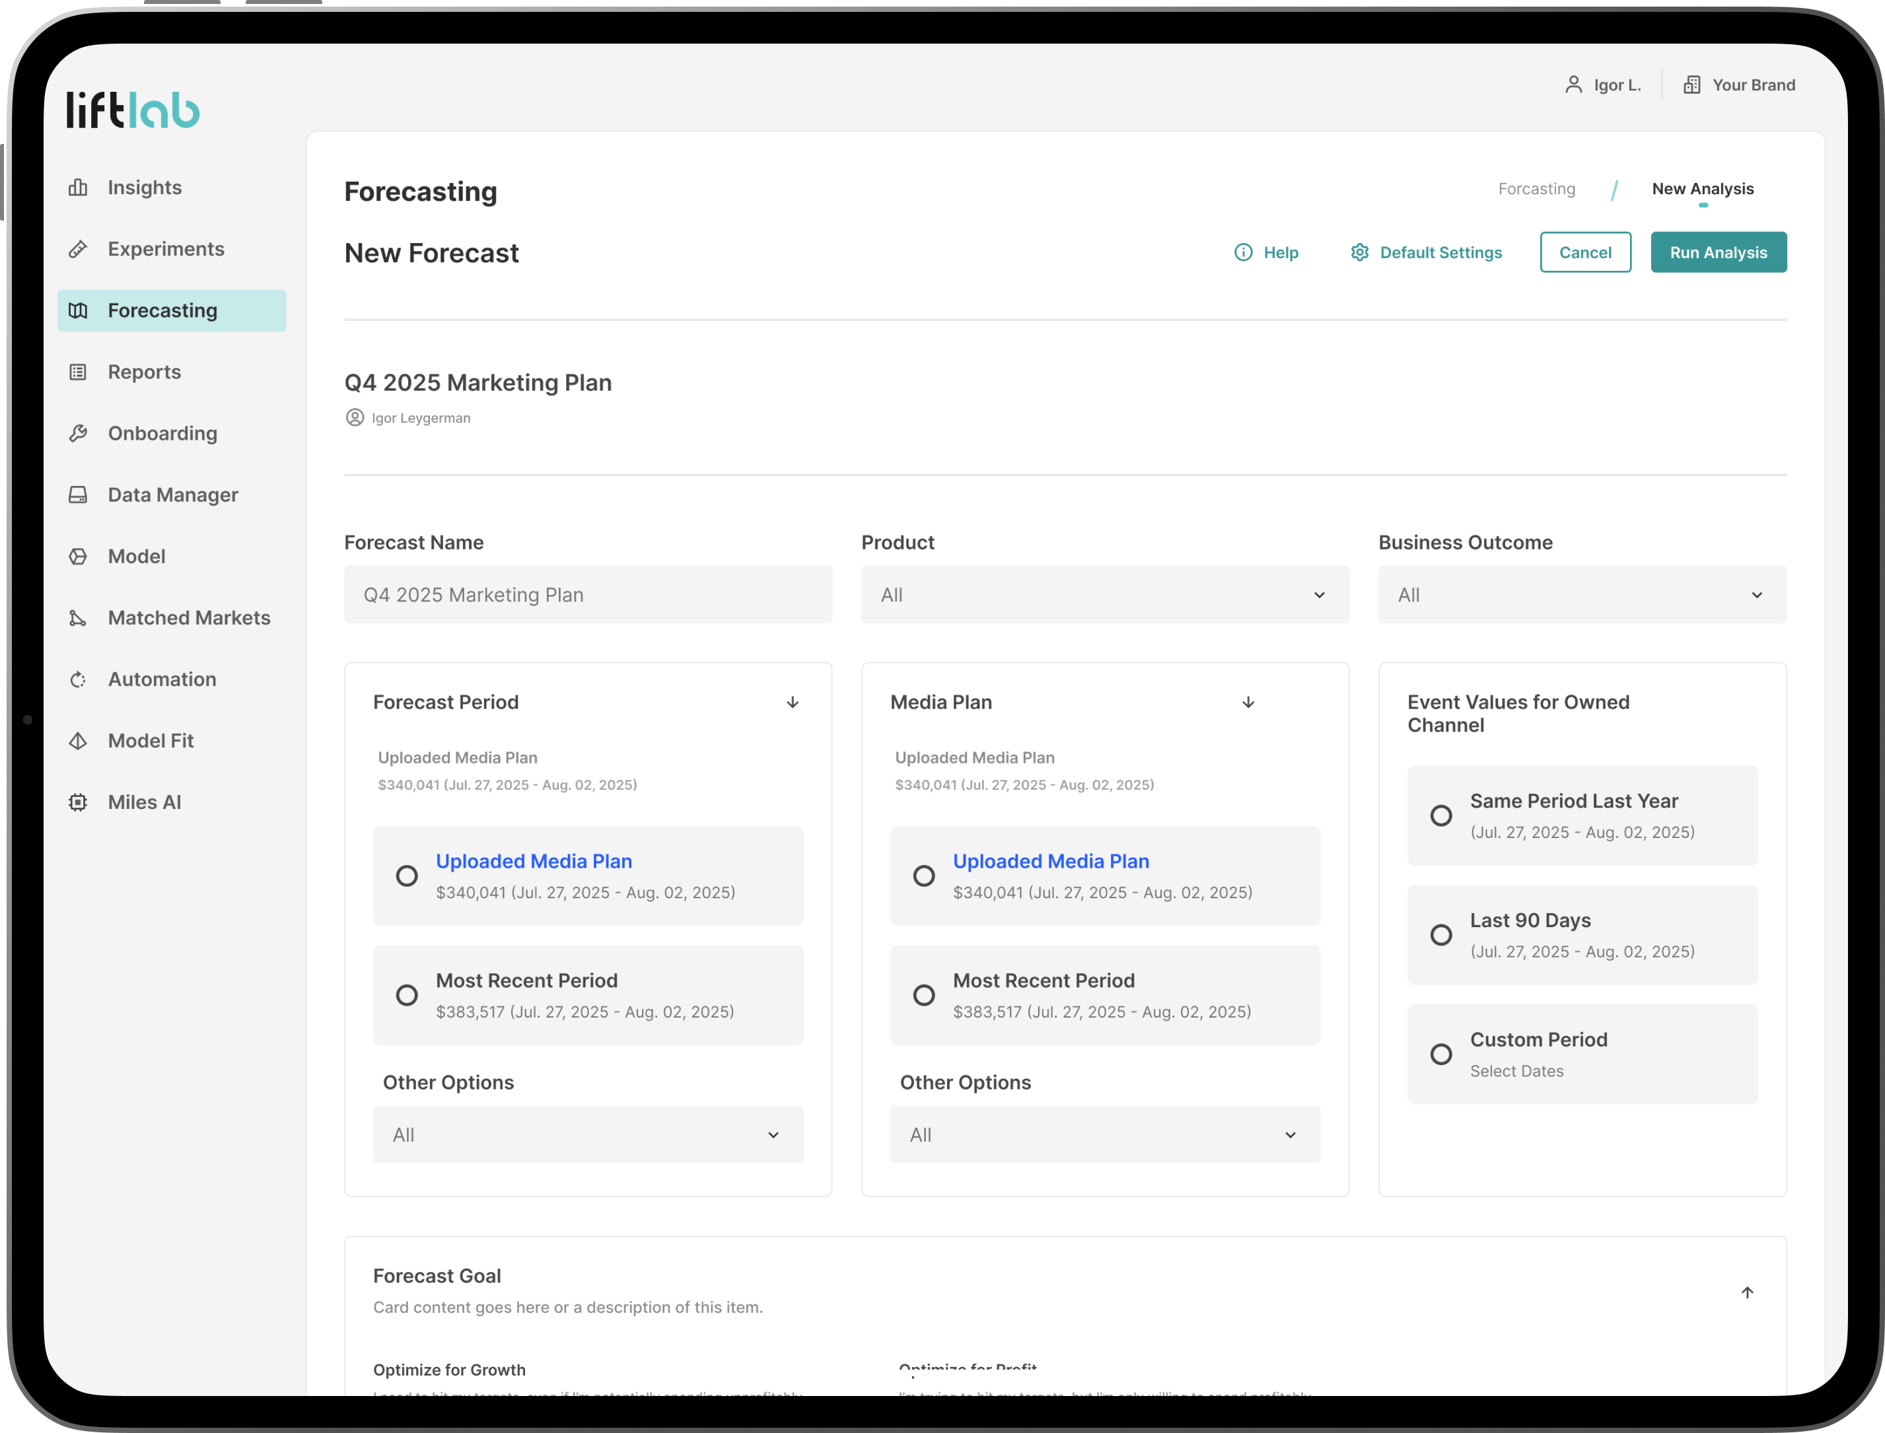Viewport: 1885px width, 1433px height.
Task: Click the Reports list icon
Action: point(78,372)
